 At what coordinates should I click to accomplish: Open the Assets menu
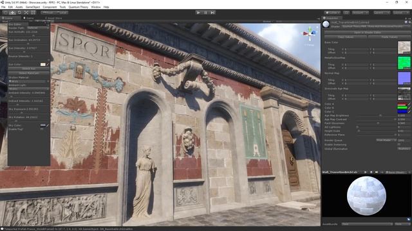coord(19,7)
